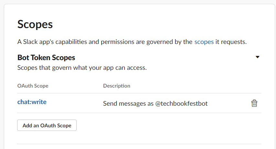Click the Add an OAuth Scope button

click(47, 125)
